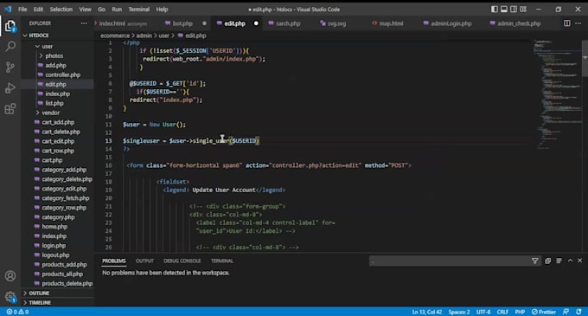Viewport: 588px width, 316px height.
Task: Open the File menu
Action: point(22,10)
